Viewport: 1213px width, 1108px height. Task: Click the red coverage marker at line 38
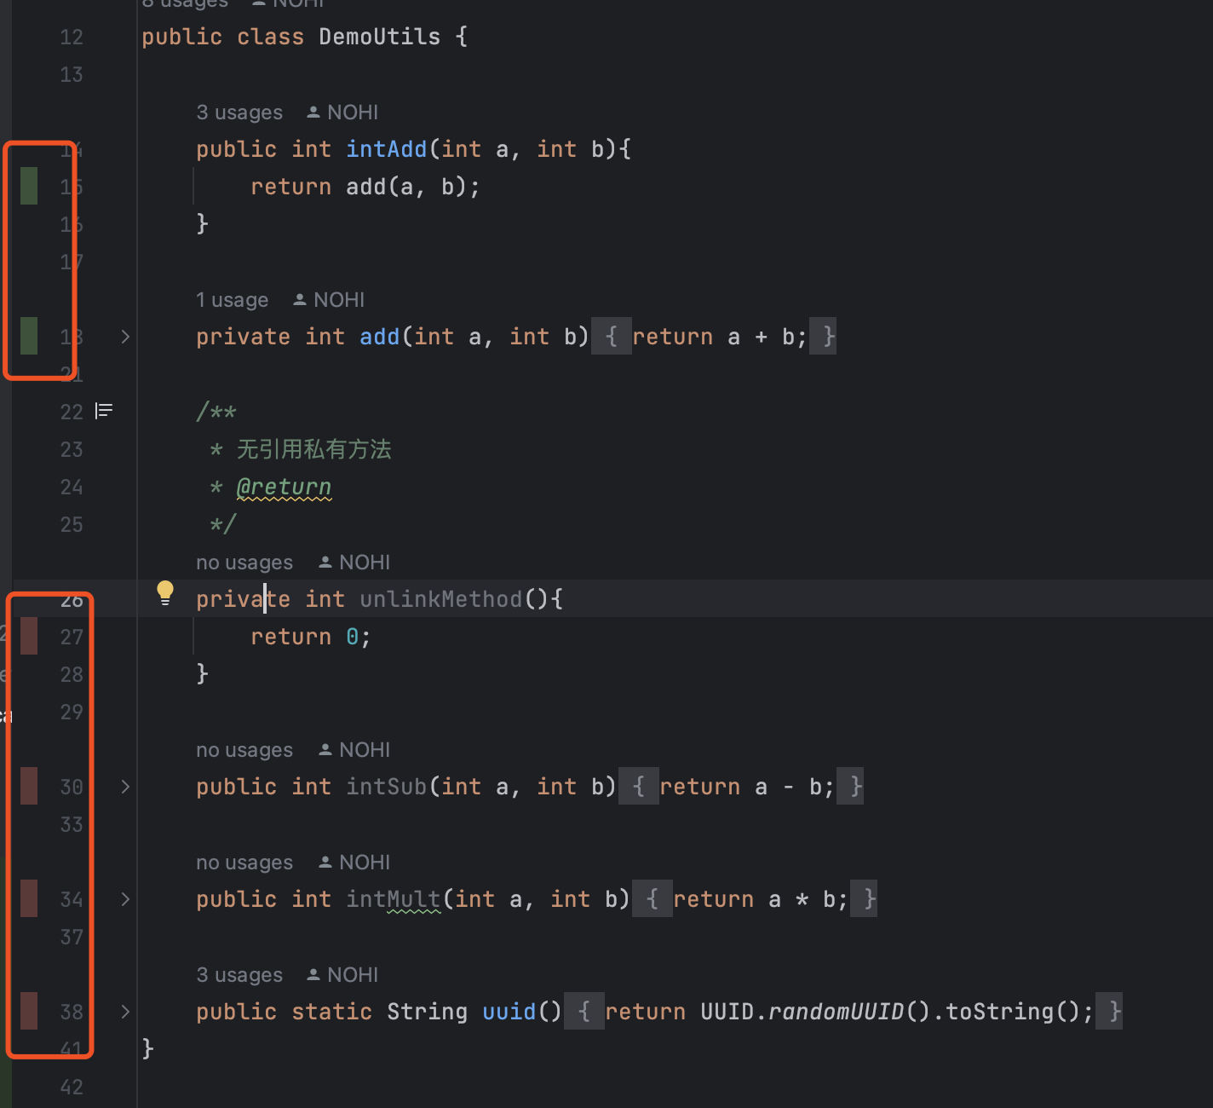(x=29, y=1011)
